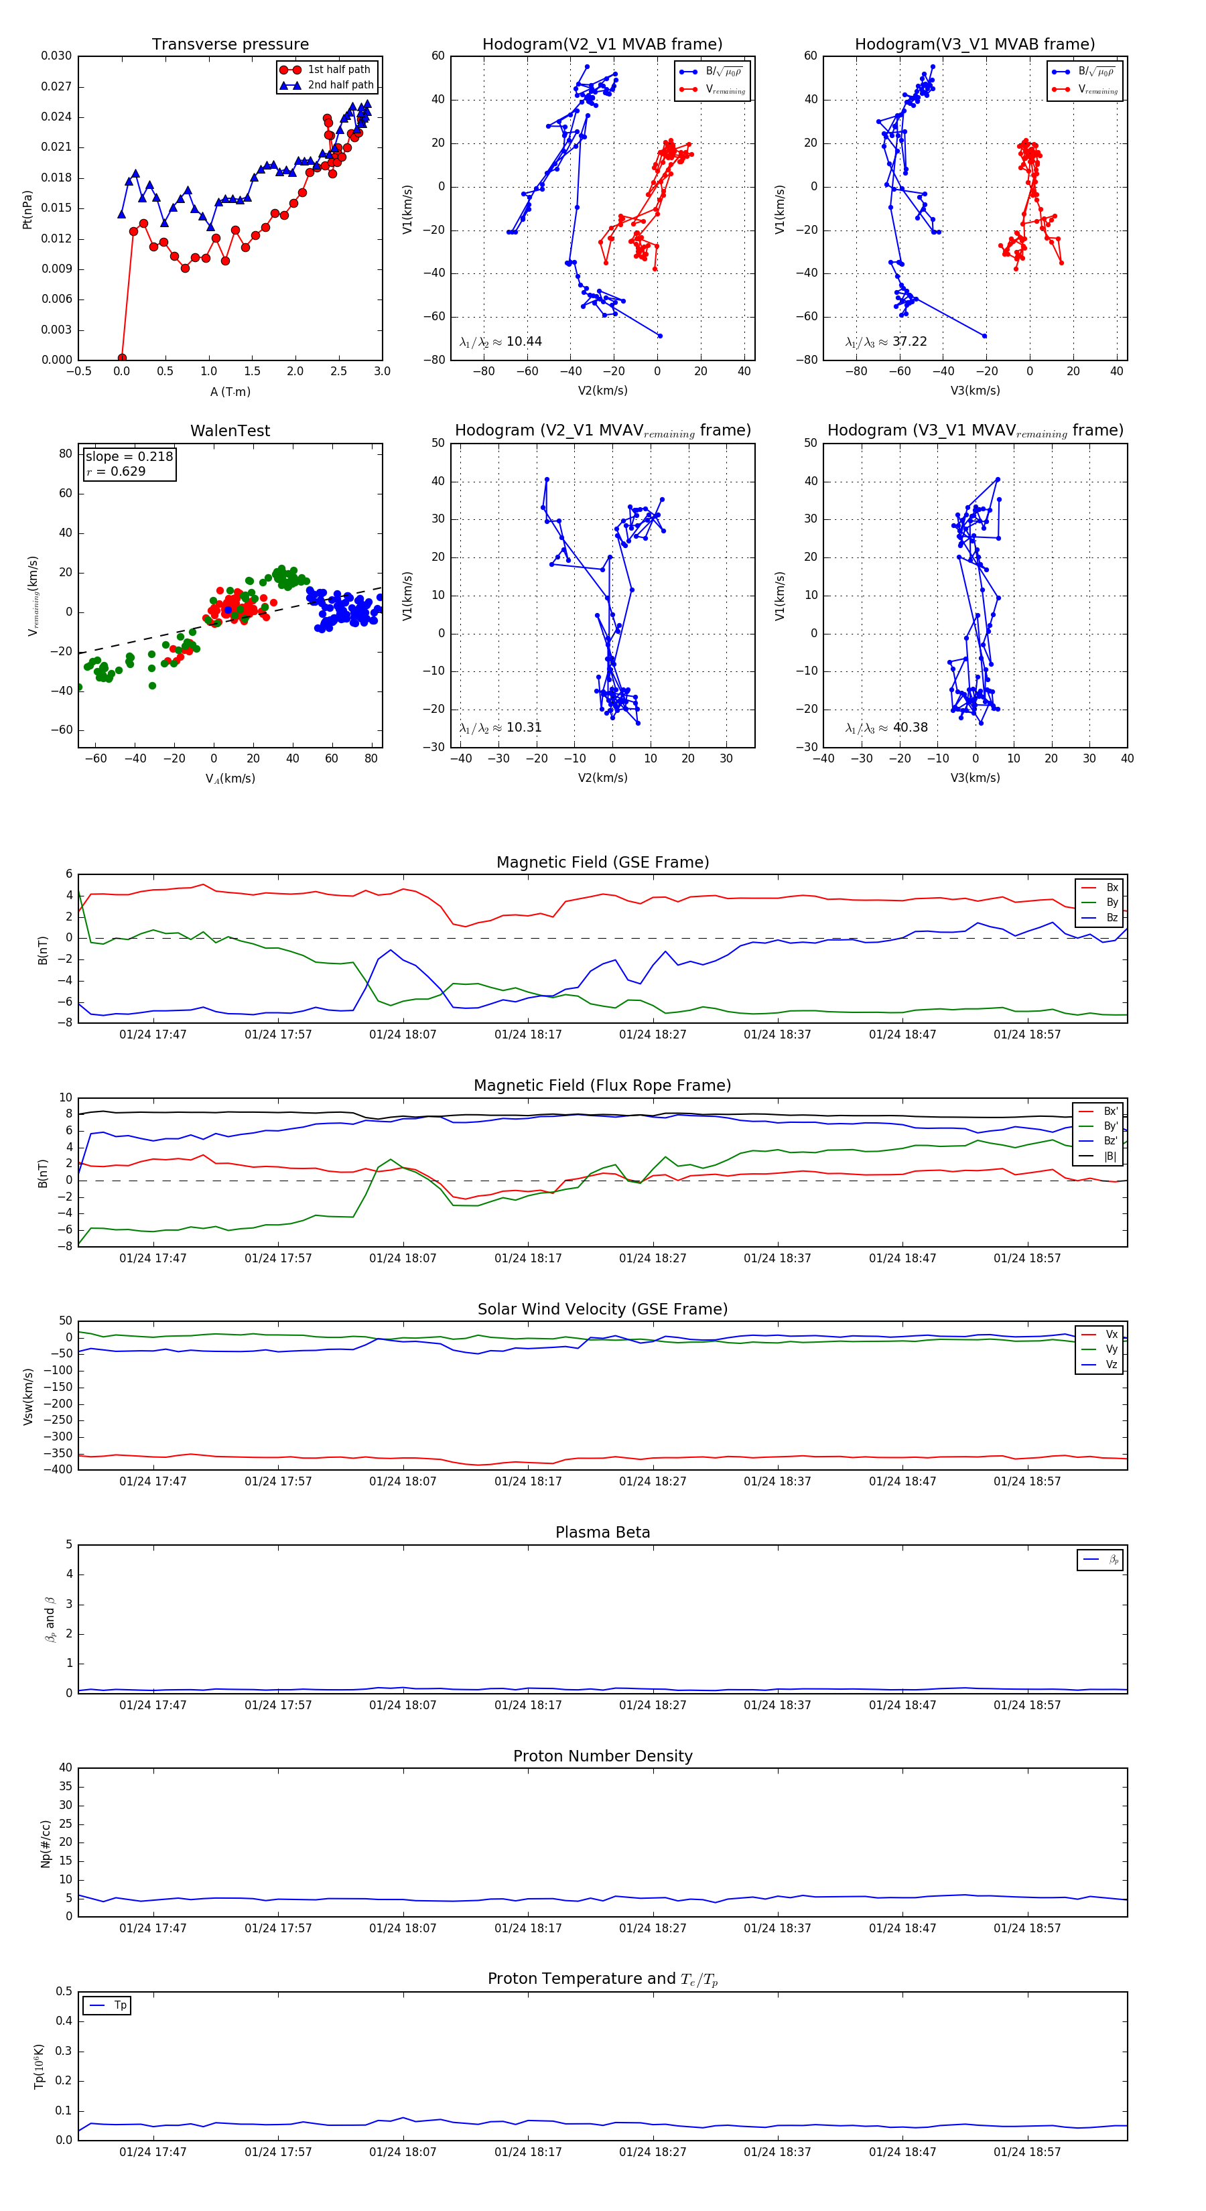Click the 'Magnetic Field (Flux Rope Frame)' title
Image resolution: width=1206 pixels, height=2211 pixels.
pyautogui.click(x=602, y=1086)
